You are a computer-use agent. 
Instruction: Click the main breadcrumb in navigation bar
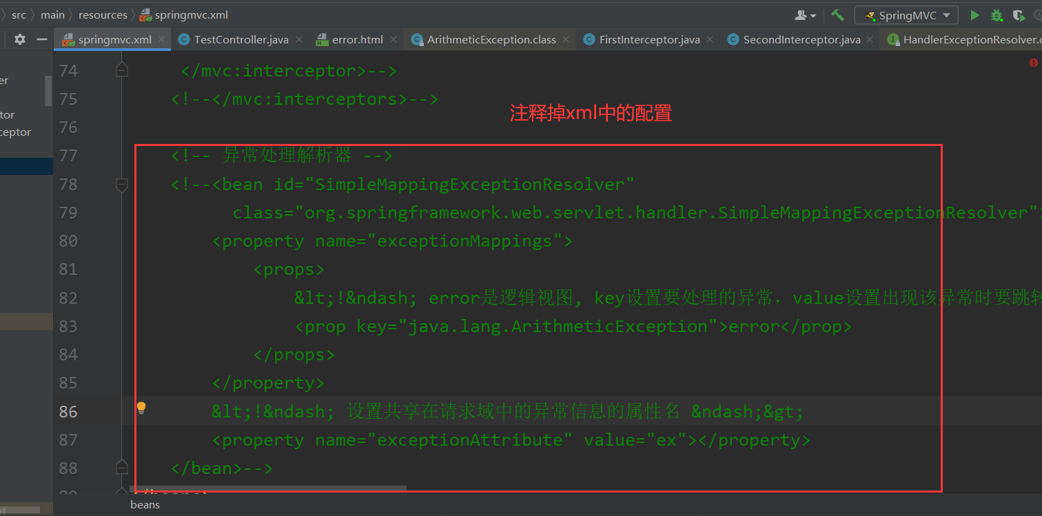click(52, 14)
